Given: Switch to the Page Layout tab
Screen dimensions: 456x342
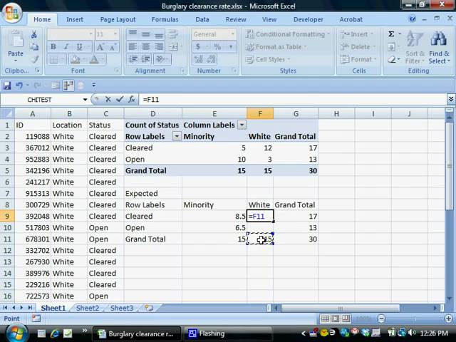Looking at the screenshot, I should (x=118, y=19).
